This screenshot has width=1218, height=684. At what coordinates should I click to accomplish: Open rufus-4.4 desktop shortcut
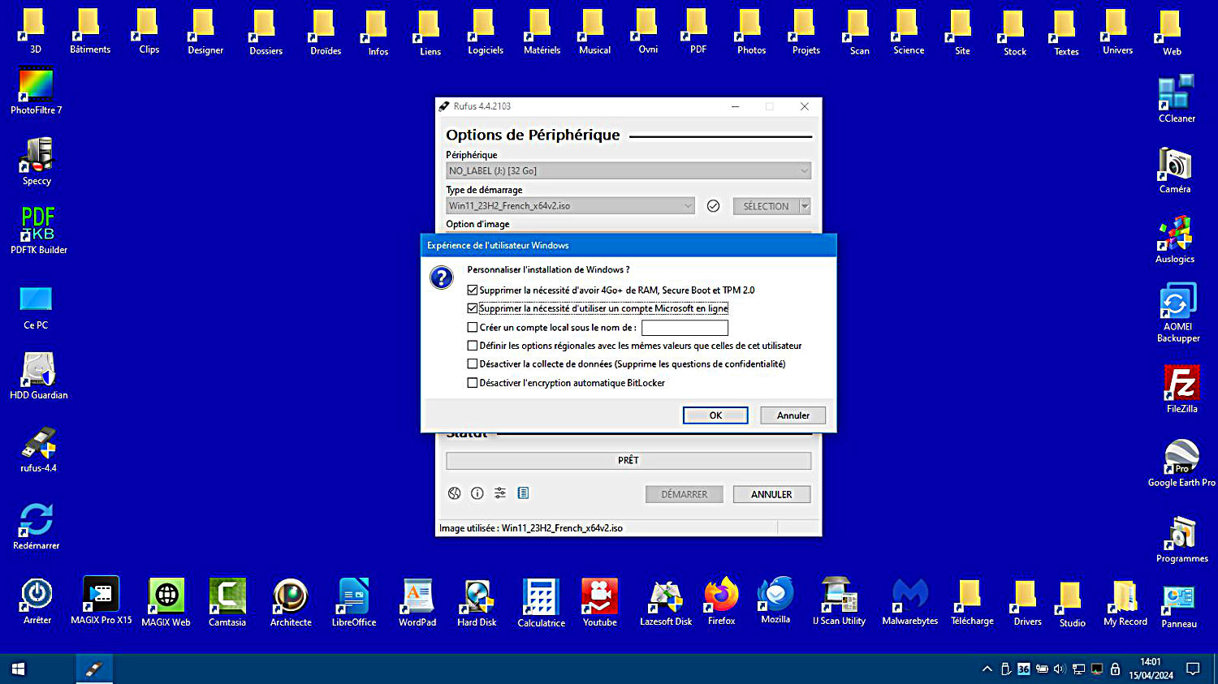pos(38,449)
